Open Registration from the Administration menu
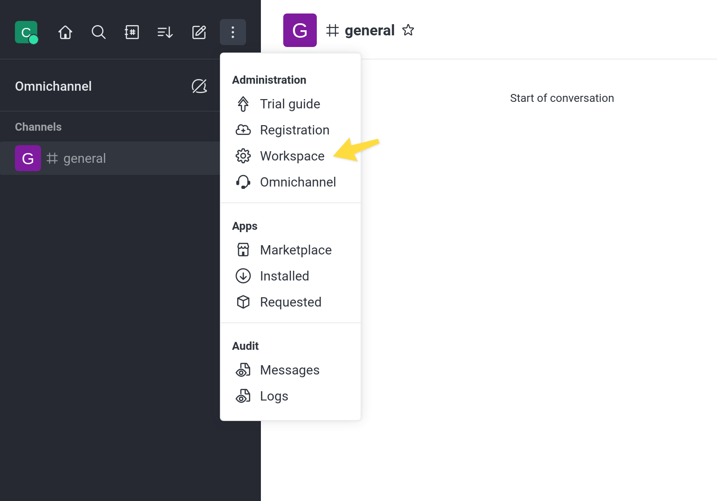This screenshot has height=501, width=717. click(x=295, y=130)
